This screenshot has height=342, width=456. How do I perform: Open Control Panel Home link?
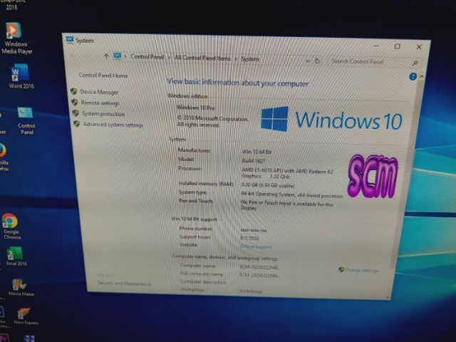pyautogui.click(x=103, y=76)
